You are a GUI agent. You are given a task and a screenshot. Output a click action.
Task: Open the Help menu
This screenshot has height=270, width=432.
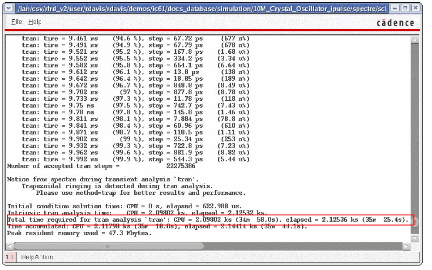[x=35, y=22]
